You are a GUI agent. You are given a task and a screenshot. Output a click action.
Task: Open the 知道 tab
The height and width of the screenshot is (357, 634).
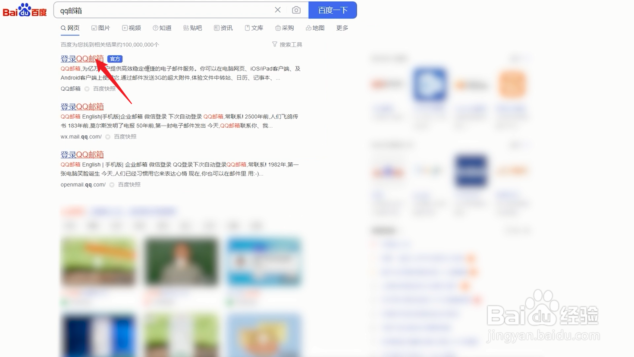tap(162, 28)
